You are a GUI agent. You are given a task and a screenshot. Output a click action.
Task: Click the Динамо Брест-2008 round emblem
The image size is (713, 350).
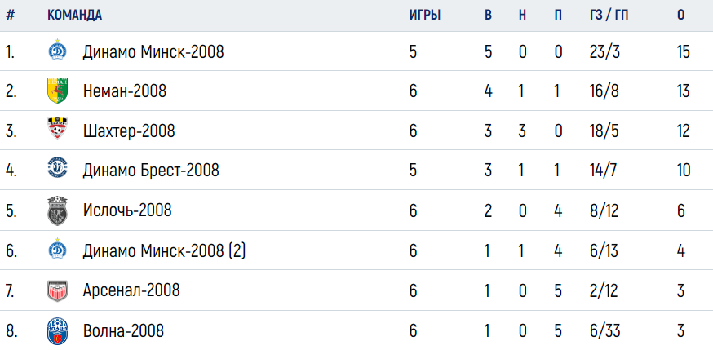tap(57, 169)
